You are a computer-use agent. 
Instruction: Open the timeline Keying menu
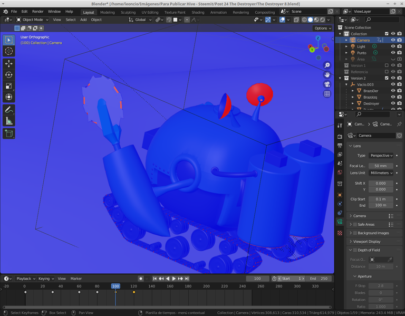(46, 279)
